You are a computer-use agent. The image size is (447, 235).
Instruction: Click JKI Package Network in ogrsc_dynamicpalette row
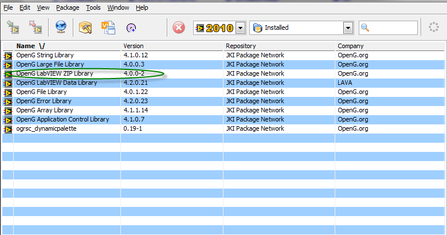[x=255, y=128]
